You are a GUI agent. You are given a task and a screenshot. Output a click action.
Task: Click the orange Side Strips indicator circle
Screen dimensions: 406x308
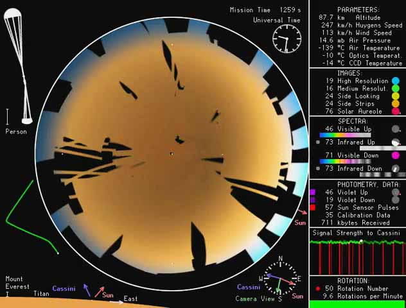click(x=395, y=104)
